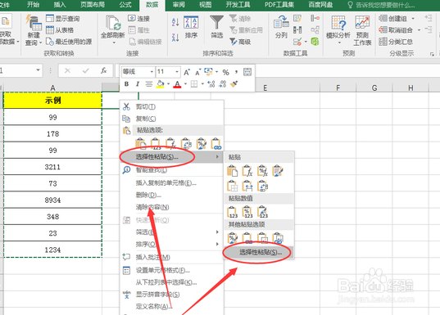
Task: Open the 开发工具 ribbon tab
Action: click(238, 5)
